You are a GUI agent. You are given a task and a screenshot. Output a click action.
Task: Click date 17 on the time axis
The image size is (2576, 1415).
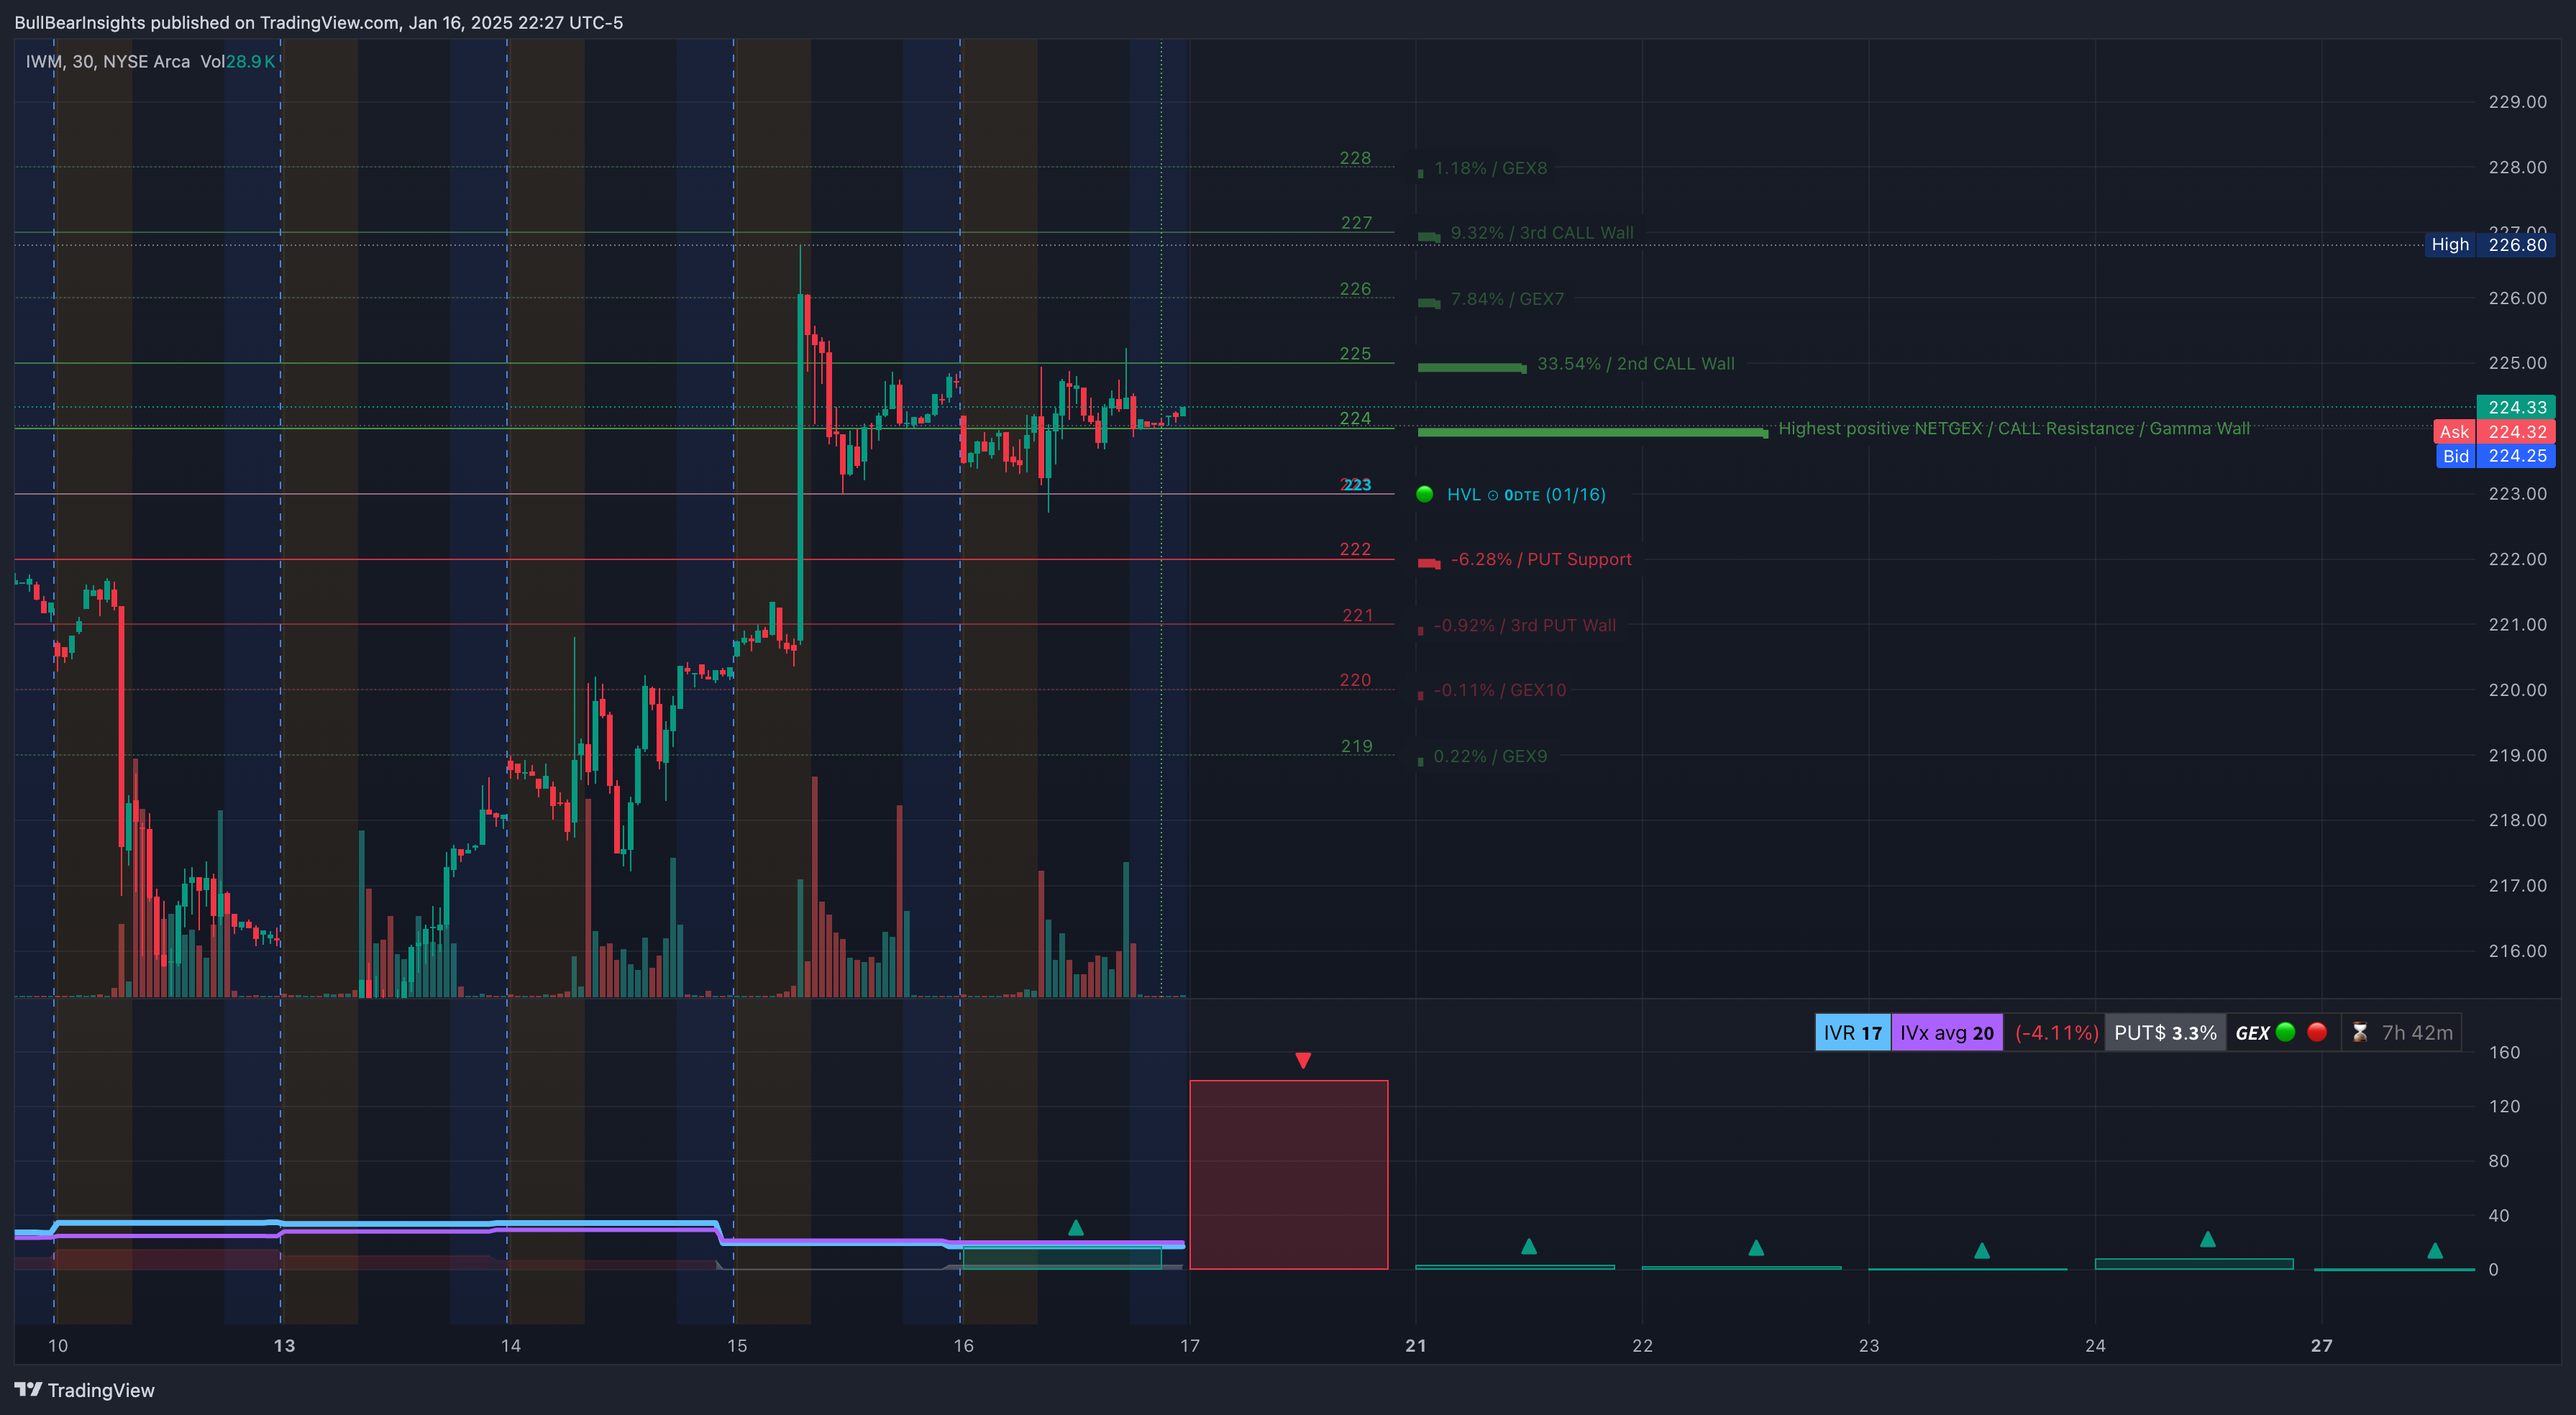tap(1189, 1345)
